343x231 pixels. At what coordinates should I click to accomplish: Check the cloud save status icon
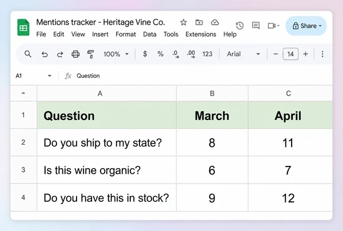215,22
